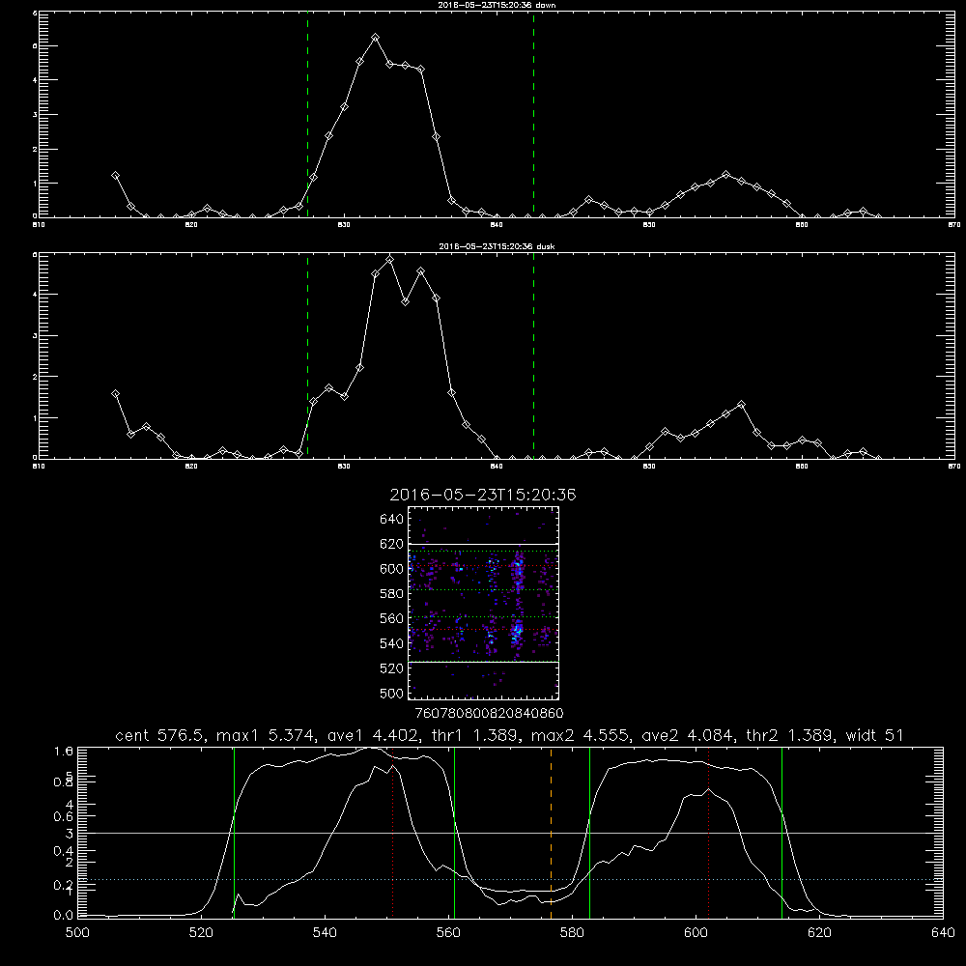Viewport: 966px width, 966px height.
Task: Click the right green dashed line in the dawn plot
Action: tap(533, 114)
